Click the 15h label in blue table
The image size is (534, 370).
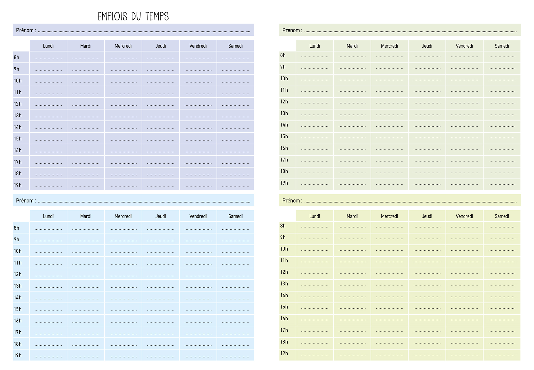coord(18,309)
